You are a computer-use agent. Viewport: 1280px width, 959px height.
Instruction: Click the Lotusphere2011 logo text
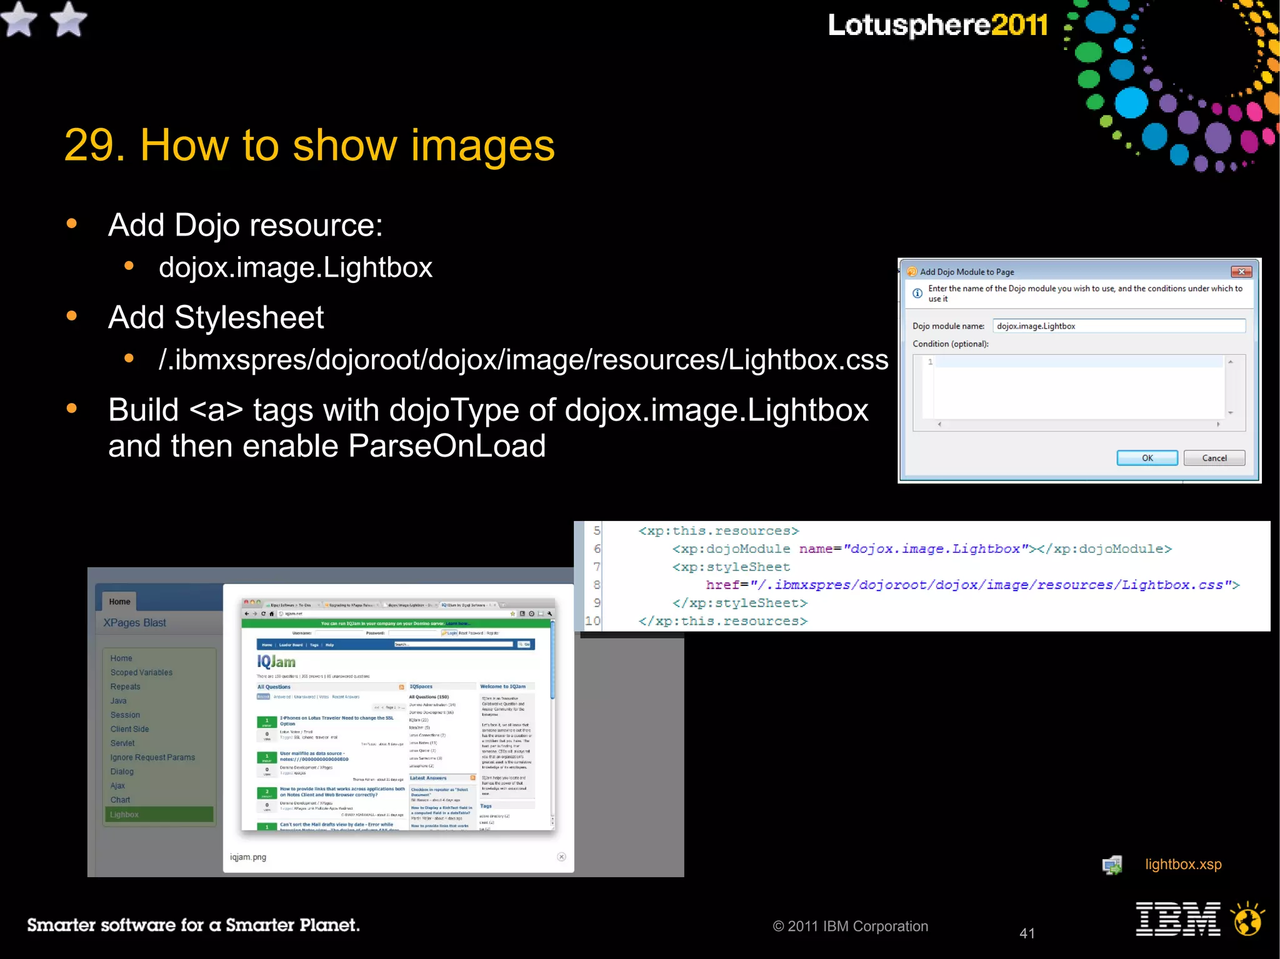(937, 25)
